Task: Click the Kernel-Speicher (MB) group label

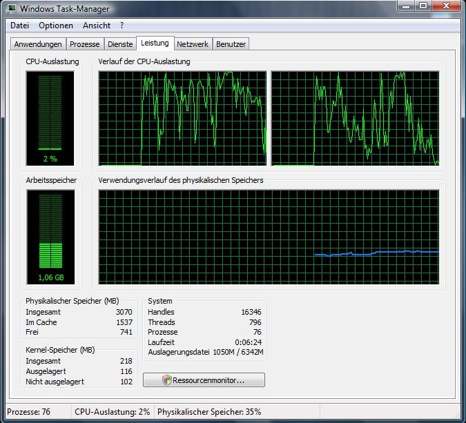Action: (60, 350)
